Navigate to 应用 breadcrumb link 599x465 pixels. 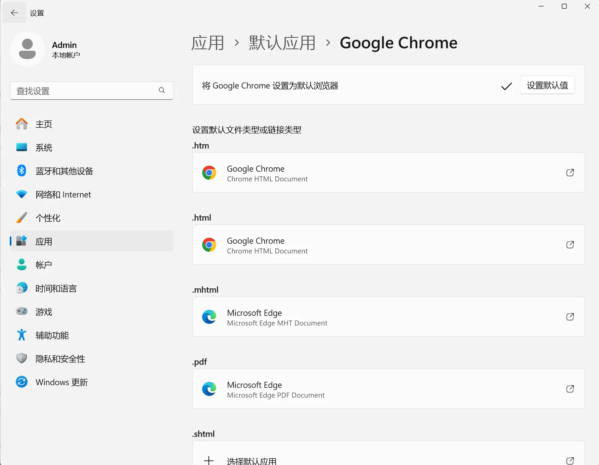[208, 43]
